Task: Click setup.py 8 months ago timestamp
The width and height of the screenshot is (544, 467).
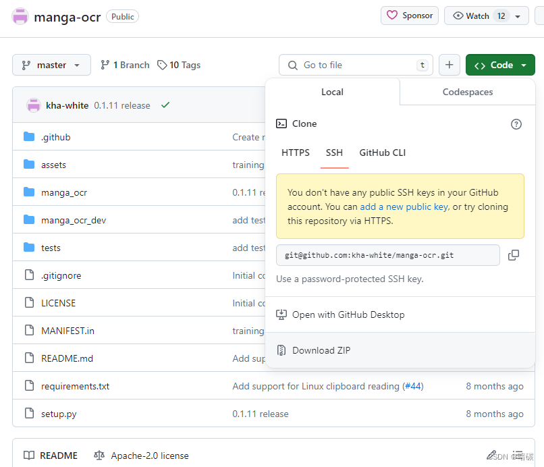Action: click(x=495, y=414)
